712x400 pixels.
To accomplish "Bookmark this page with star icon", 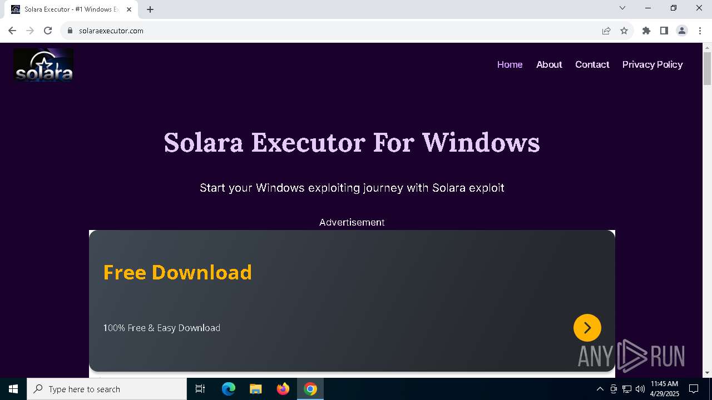I will tap(624, 31).
